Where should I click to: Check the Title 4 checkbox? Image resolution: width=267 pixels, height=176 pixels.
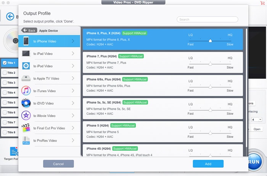[x=5, y=93]
